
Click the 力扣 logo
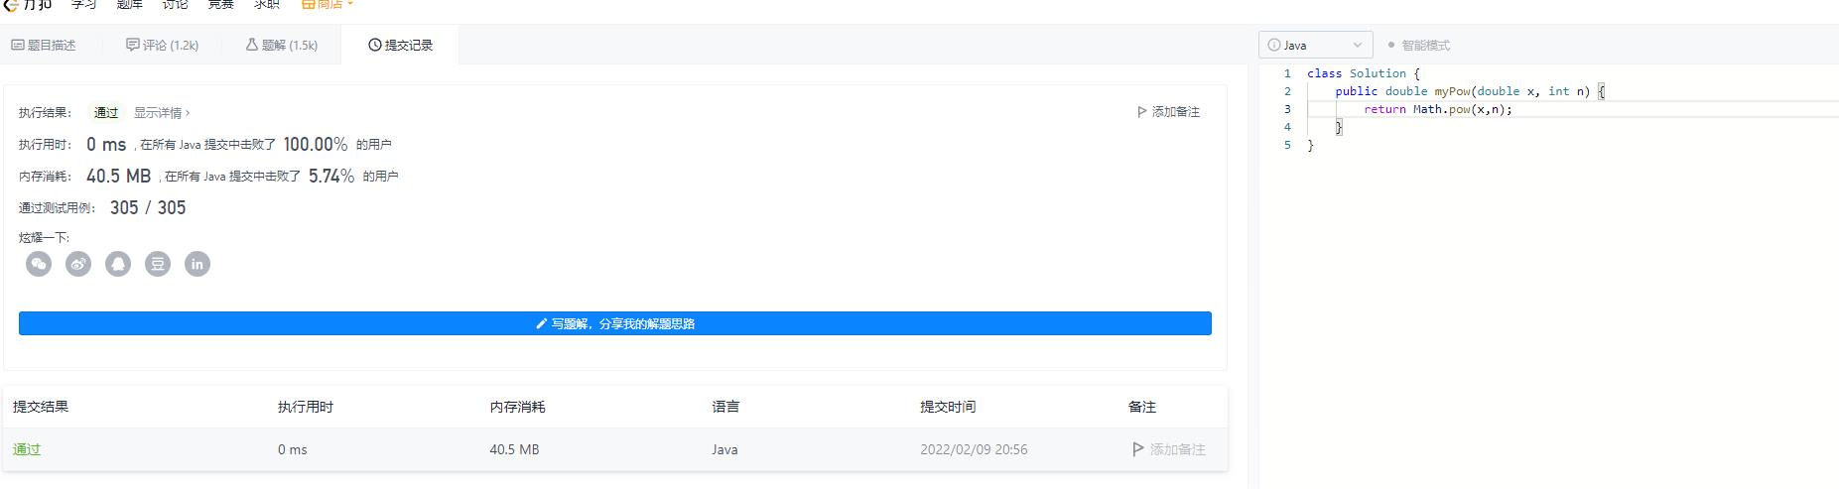pyautogui.click(x=28, y=4)
